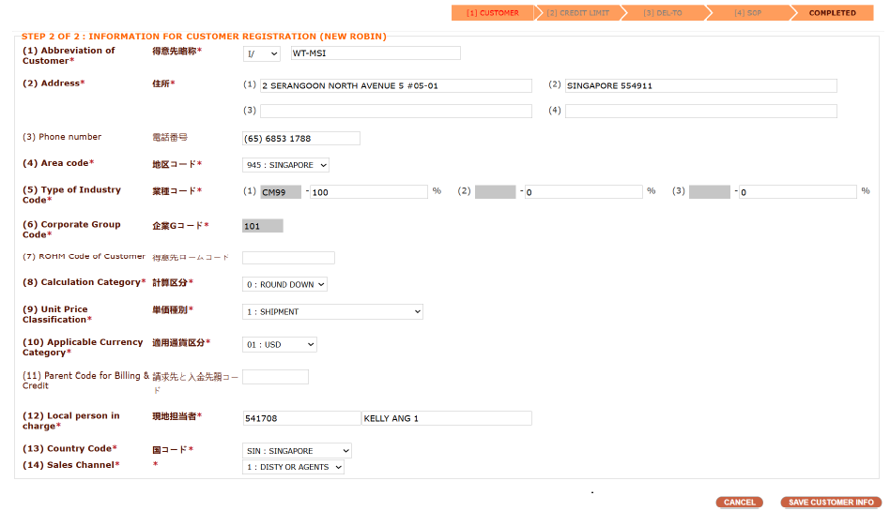Expand the Sales Channel dropdown
This screenshot has width=890, height=511.
coord(293,467)
